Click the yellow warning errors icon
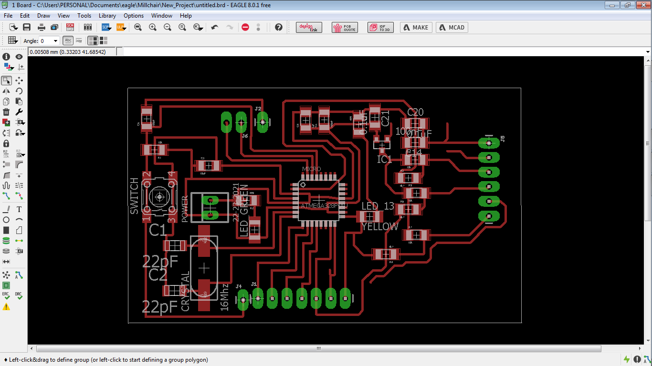 (x=6, y=307)
